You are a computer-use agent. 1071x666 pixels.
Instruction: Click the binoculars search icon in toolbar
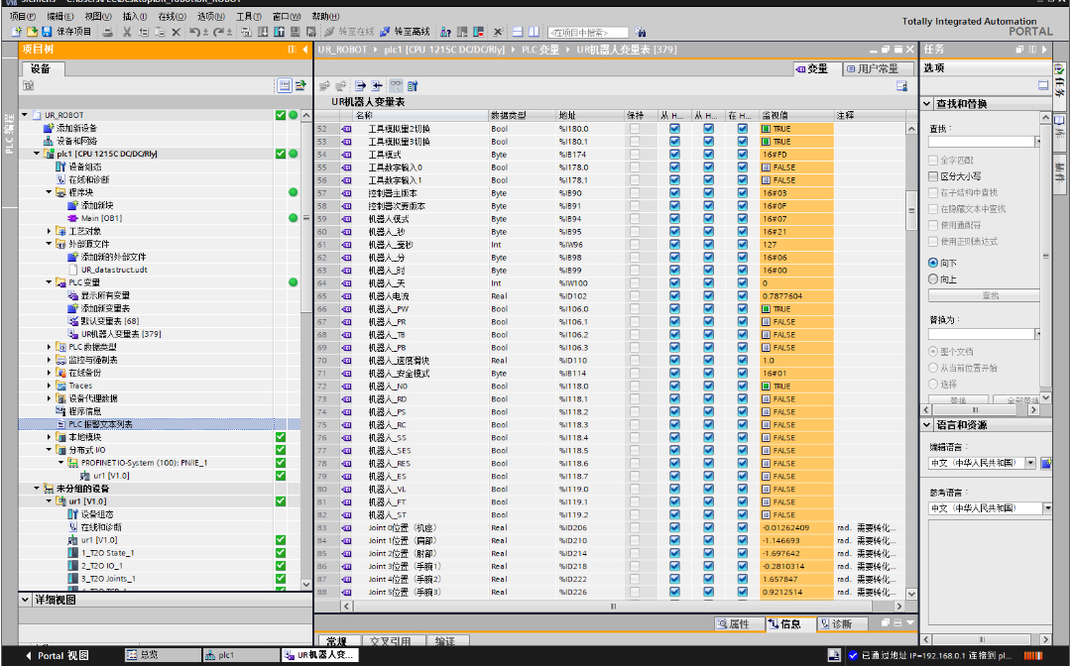coord(640,32)
